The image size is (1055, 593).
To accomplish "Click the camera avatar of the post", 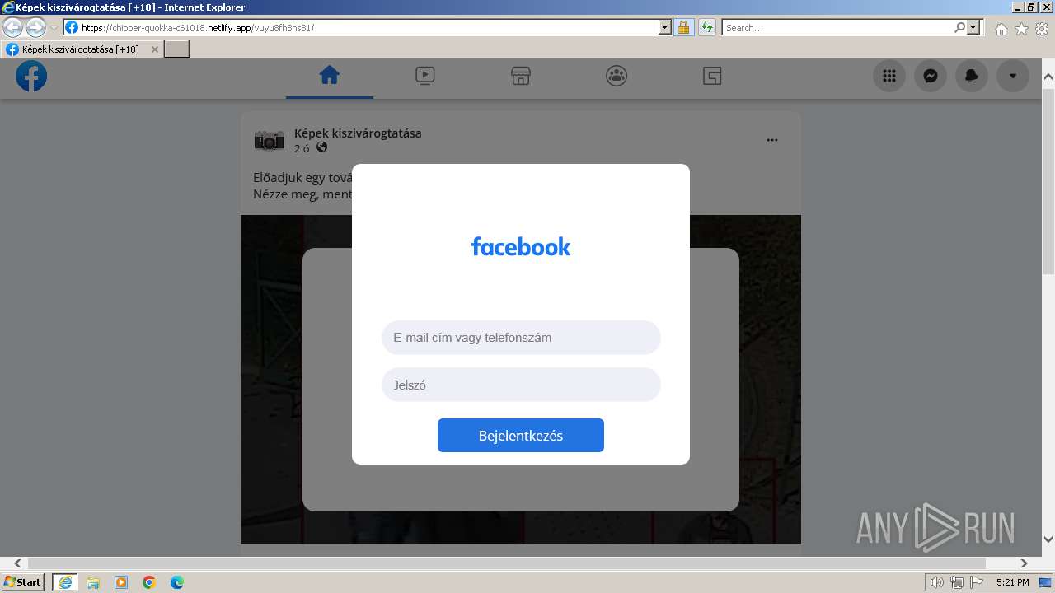I will [x=270, y=141].
